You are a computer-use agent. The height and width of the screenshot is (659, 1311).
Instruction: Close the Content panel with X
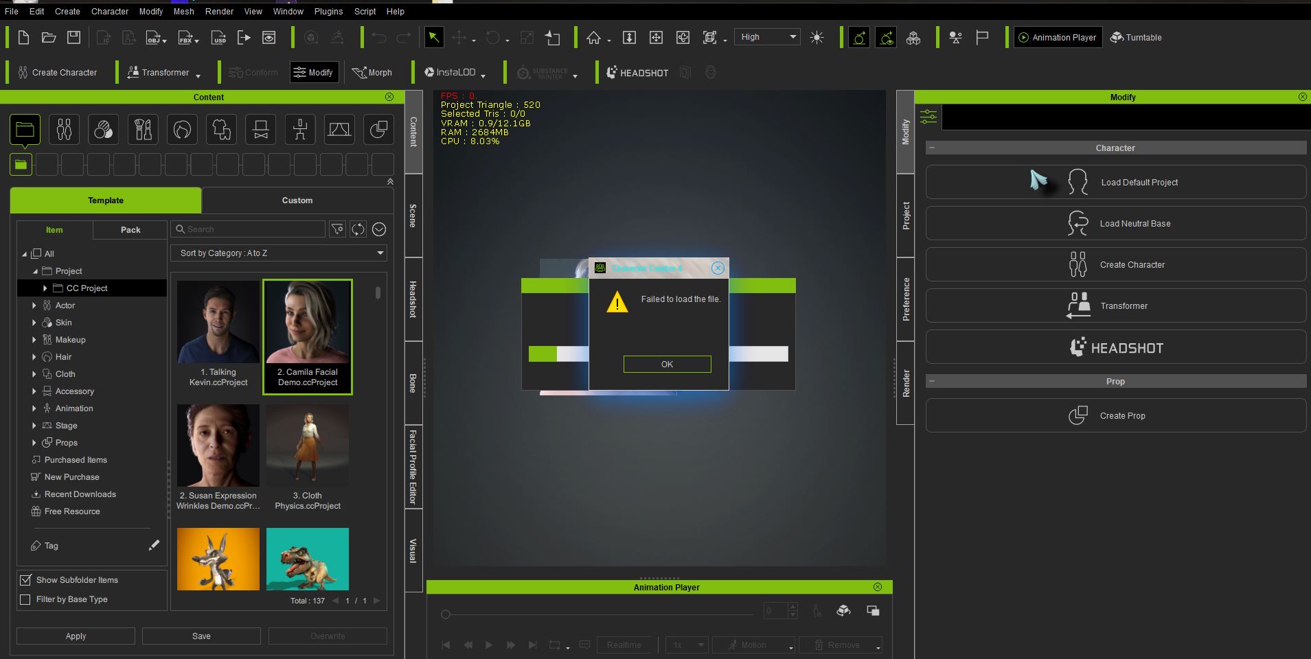(389, 97)
